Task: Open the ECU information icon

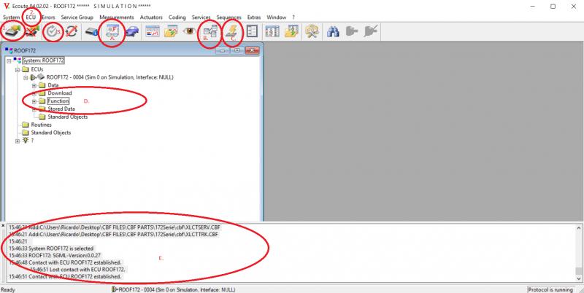Action: tap(92, 31)
